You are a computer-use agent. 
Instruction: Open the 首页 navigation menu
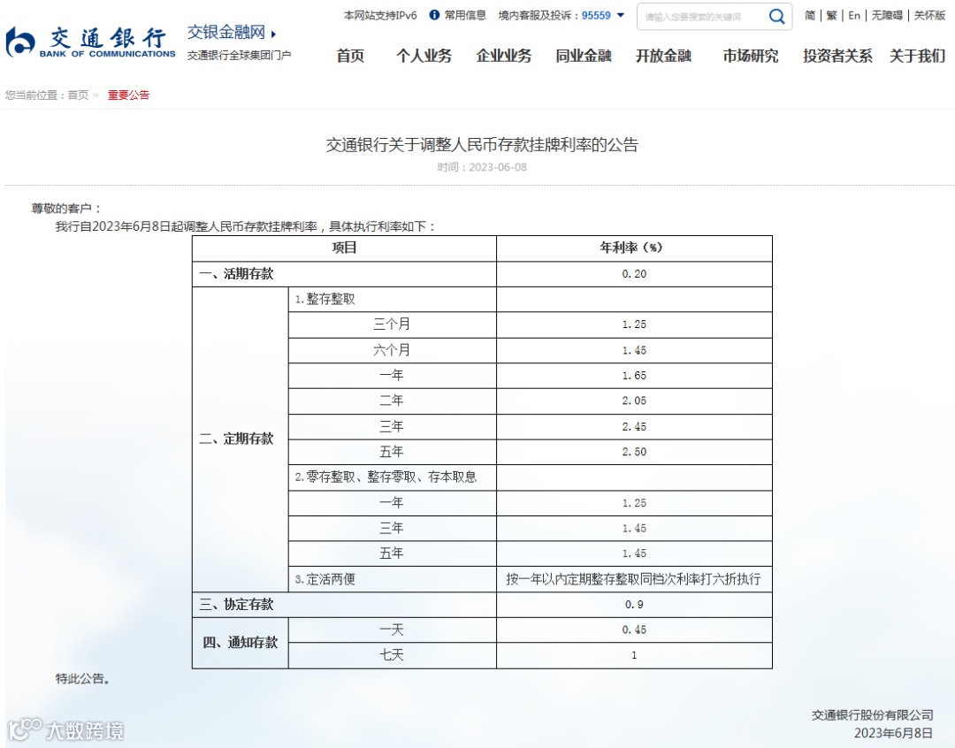click(350, 56)
